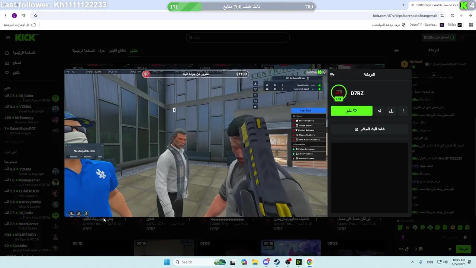Click the chat settings gear icon
The image size is (476, 268).
click(450, 249)
